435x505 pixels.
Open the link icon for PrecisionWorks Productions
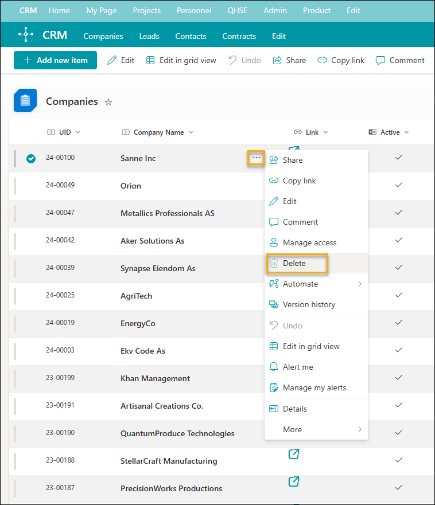click(x=294, y=481)
